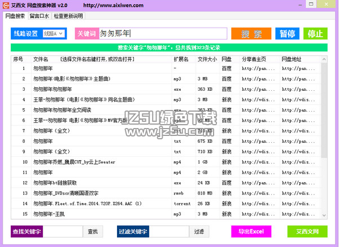Select row 6 王菲--匆匆那年 MV官方版
This screenshot has height=247, width=339.
click(x=166, y=120)
